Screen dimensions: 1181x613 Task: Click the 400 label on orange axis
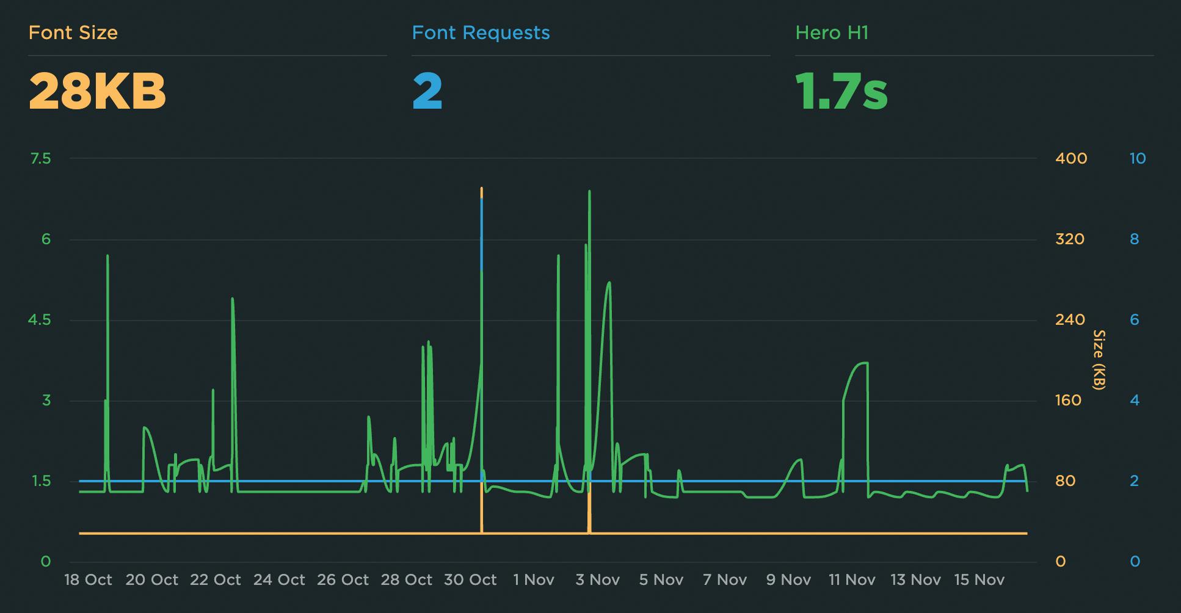[1071, 159]
